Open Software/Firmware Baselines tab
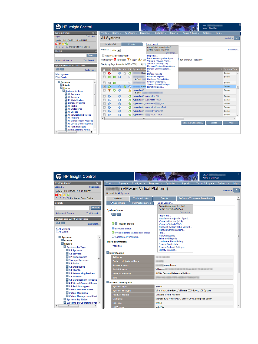The width and height of the screenshot is (258, 344). (195, 199)
